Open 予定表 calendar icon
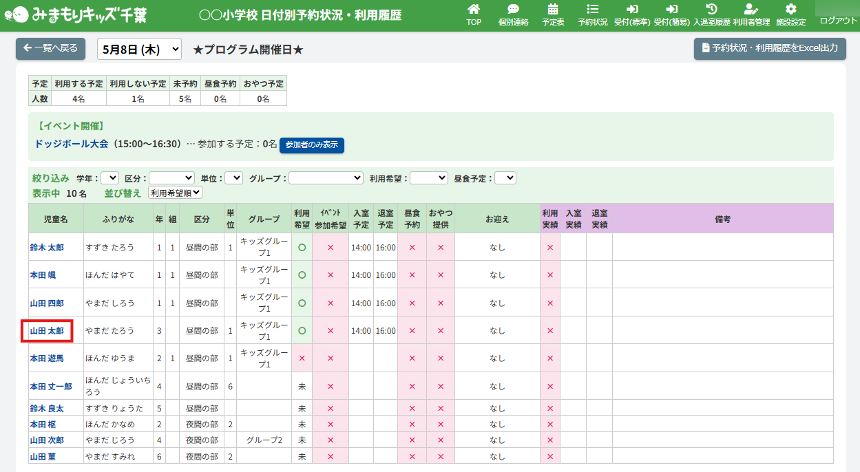Image resolution: width=860 pixels, height=472 pixels. (553, 10)
